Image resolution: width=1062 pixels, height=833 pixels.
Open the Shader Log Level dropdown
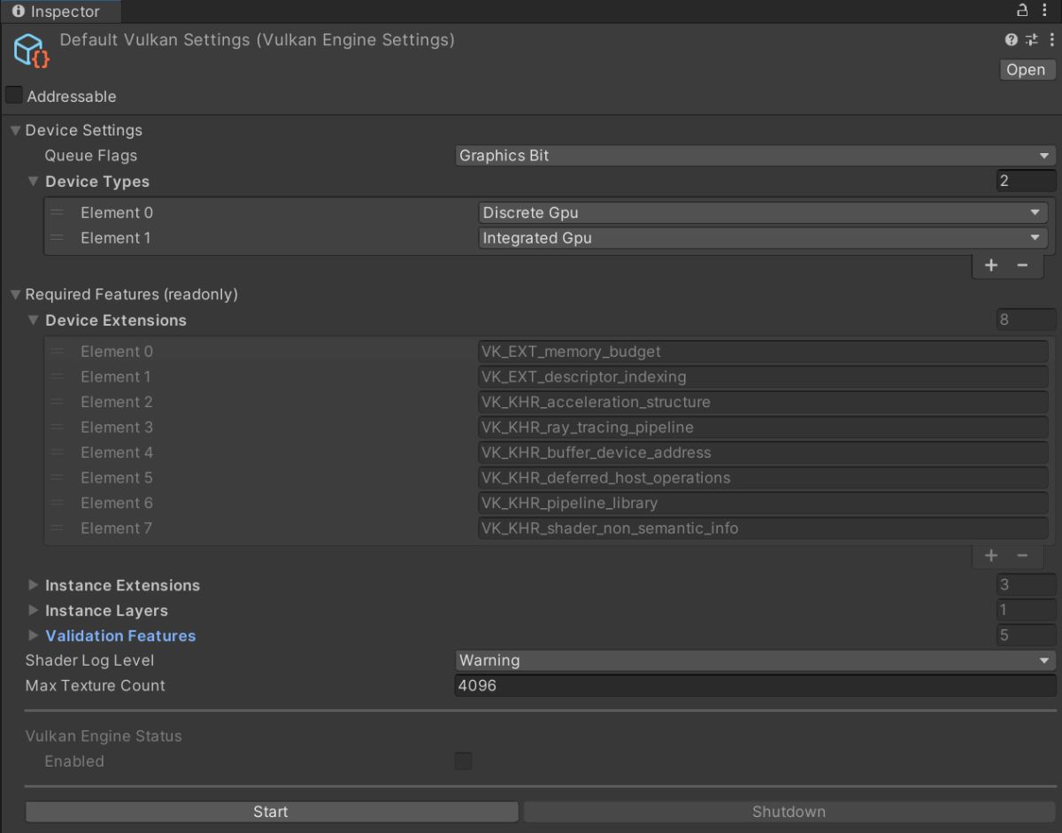[756, 660]
